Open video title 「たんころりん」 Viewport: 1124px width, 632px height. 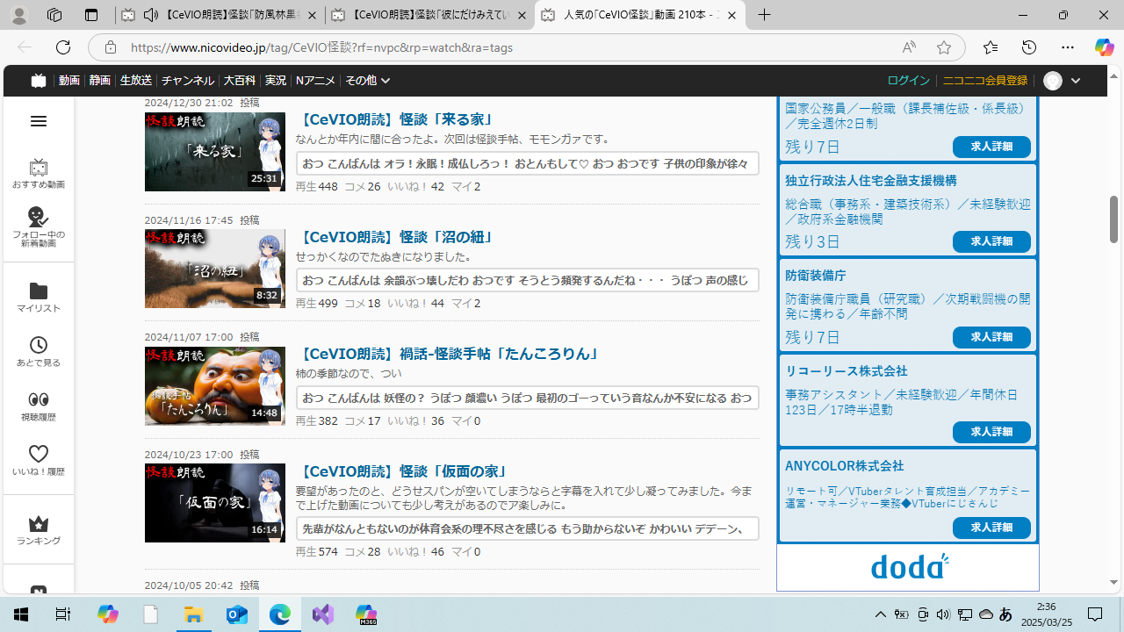coord(449,354)
